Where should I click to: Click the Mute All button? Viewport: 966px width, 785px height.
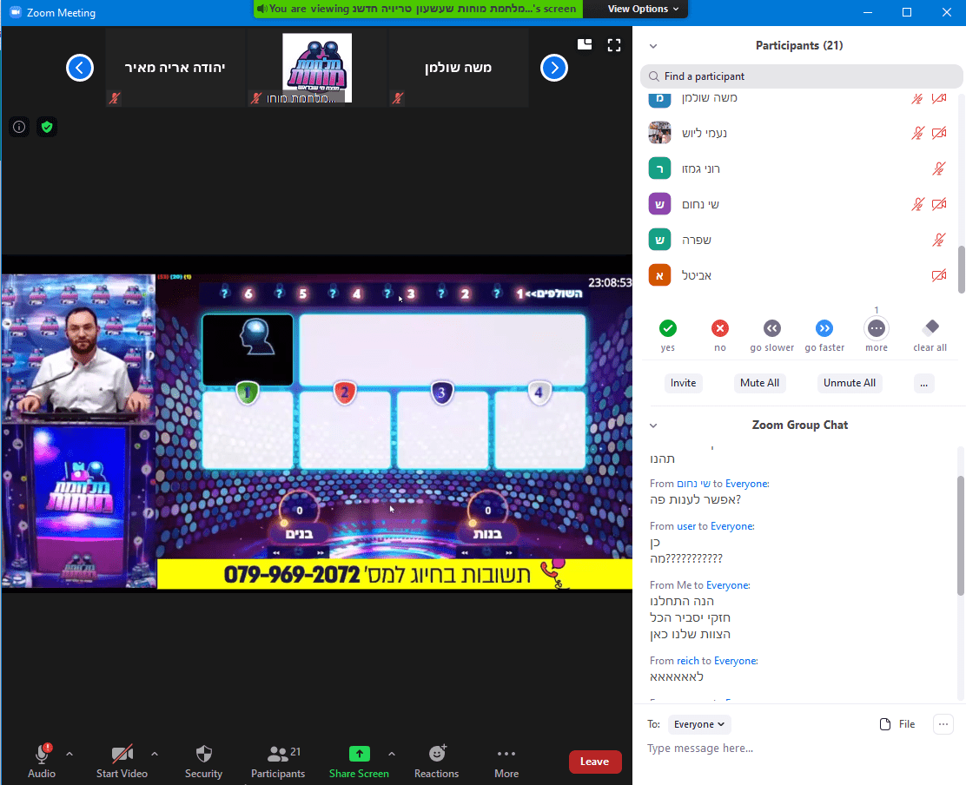coord(759,383)
